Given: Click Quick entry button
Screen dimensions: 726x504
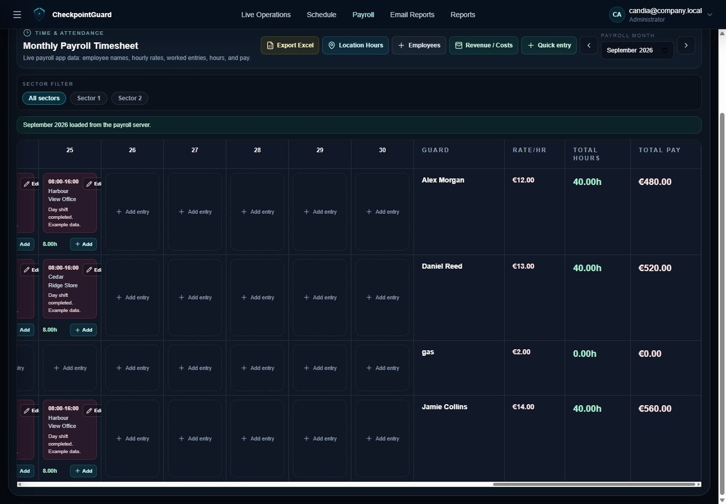Looking at the screenshot, I should [x=549, y=45].
